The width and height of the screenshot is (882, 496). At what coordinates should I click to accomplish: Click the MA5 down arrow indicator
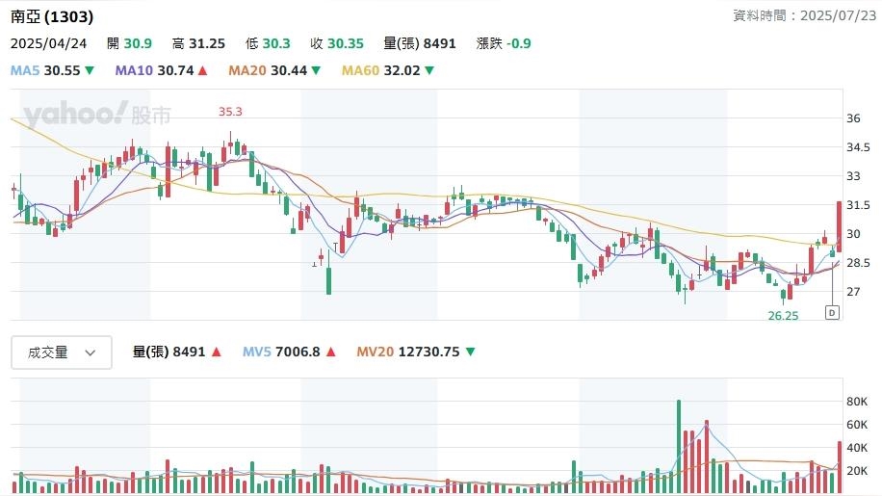[90, 70]
